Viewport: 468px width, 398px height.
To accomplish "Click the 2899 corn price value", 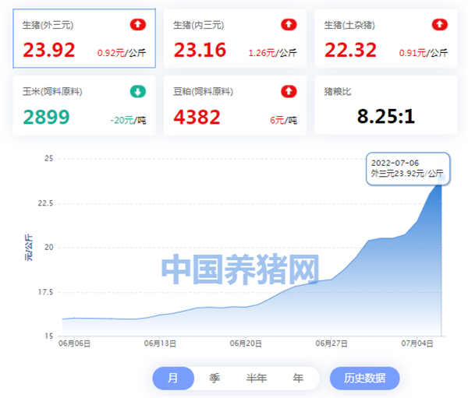I will [x=46, y=117].
